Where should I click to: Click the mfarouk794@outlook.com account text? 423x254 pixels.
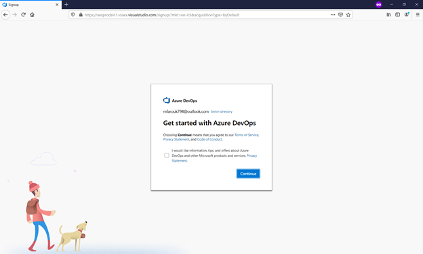(186, 111)
